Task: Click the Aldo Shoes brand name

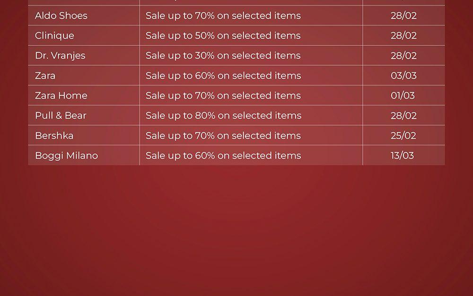Action: (61, 16)
